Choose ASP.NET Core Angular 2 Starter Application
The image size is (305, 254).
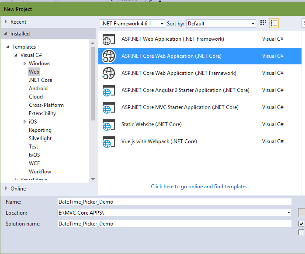tap(200, 91)
